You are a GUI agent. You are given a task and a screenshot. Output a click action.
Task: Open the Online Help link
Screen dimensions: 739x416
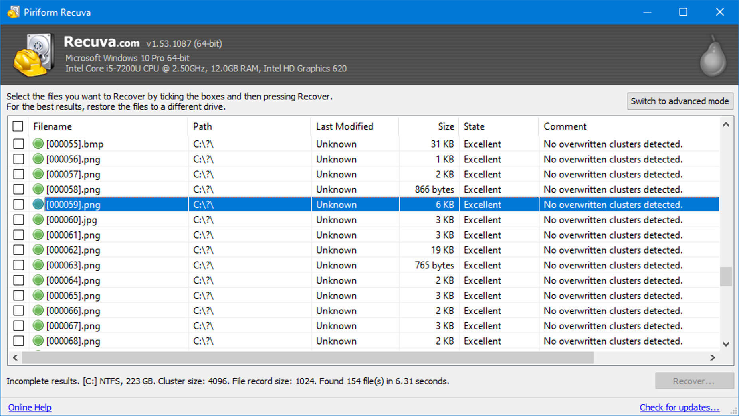click(30, 407)
